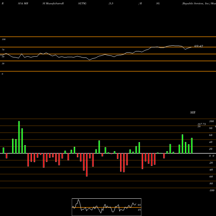Viewport: 216px width, 216px height.
Task: Click the 70 level label on RSI axis
Action: 3,50
